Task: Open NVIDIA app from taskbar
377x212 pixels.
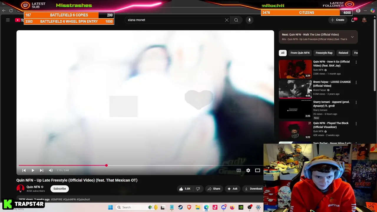Action: click(x=241, y=208)
